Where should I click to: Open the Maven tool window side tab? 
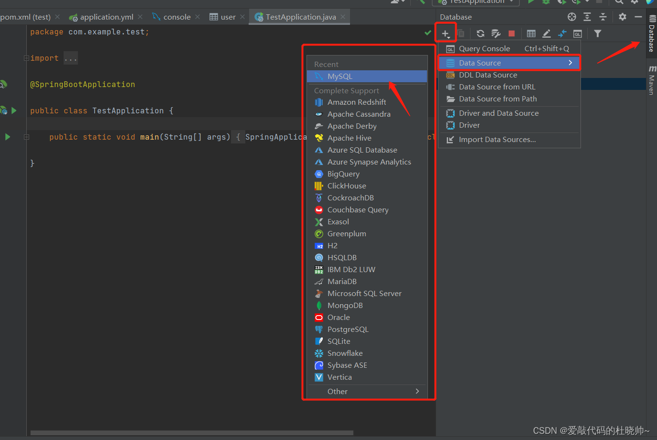pos(652,80)
